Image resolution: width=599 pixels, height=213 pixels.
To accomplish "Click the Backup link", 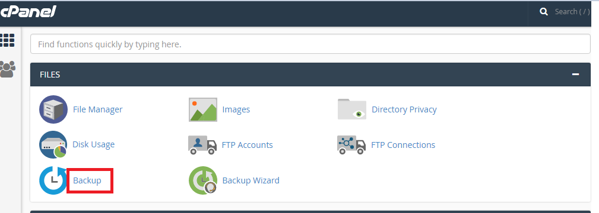I will tap(87, 180).
